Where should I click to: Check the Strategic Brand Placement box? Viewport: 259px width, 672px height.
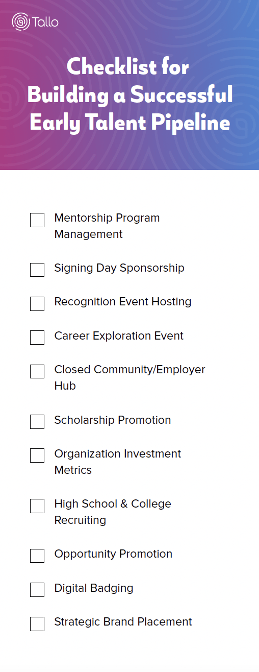(37, 623)
